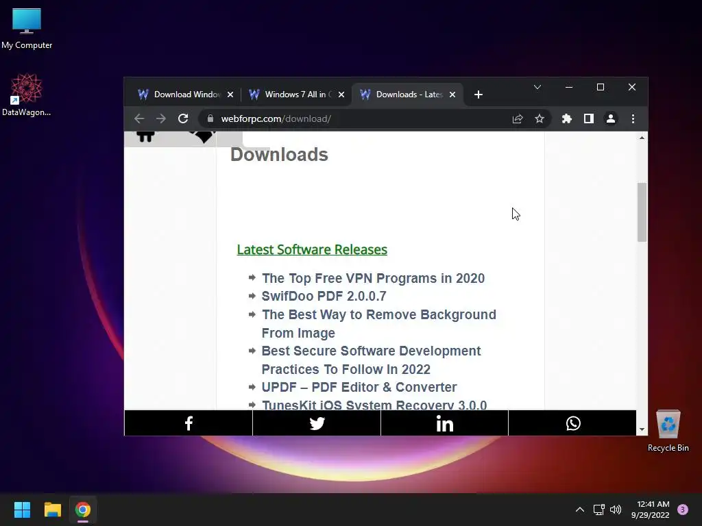Click the Chrome taskbar icon

tap(83, 510)
